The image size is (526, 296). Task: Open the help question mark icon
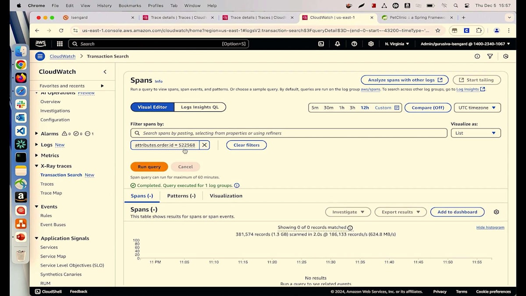354,44
